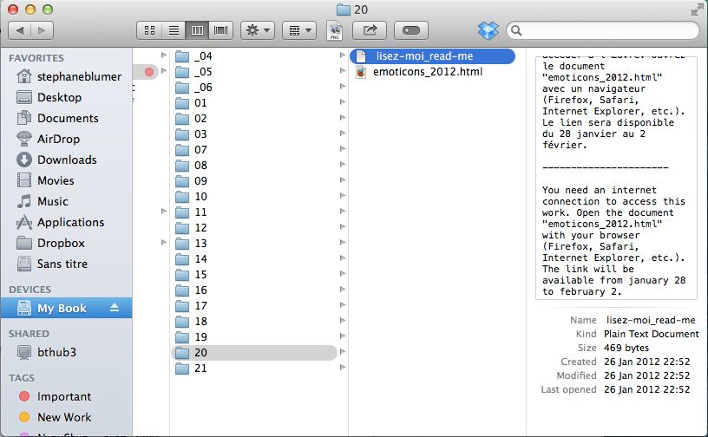Eject the My Book drive

pyautogui.click(x=115, y=308)
